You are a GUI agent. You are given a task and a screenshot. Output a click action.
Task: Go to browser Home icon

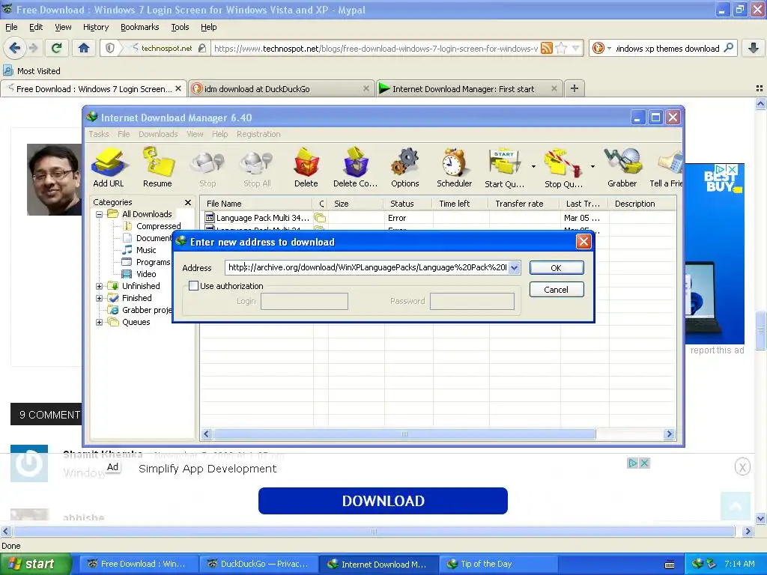point(84,48)
